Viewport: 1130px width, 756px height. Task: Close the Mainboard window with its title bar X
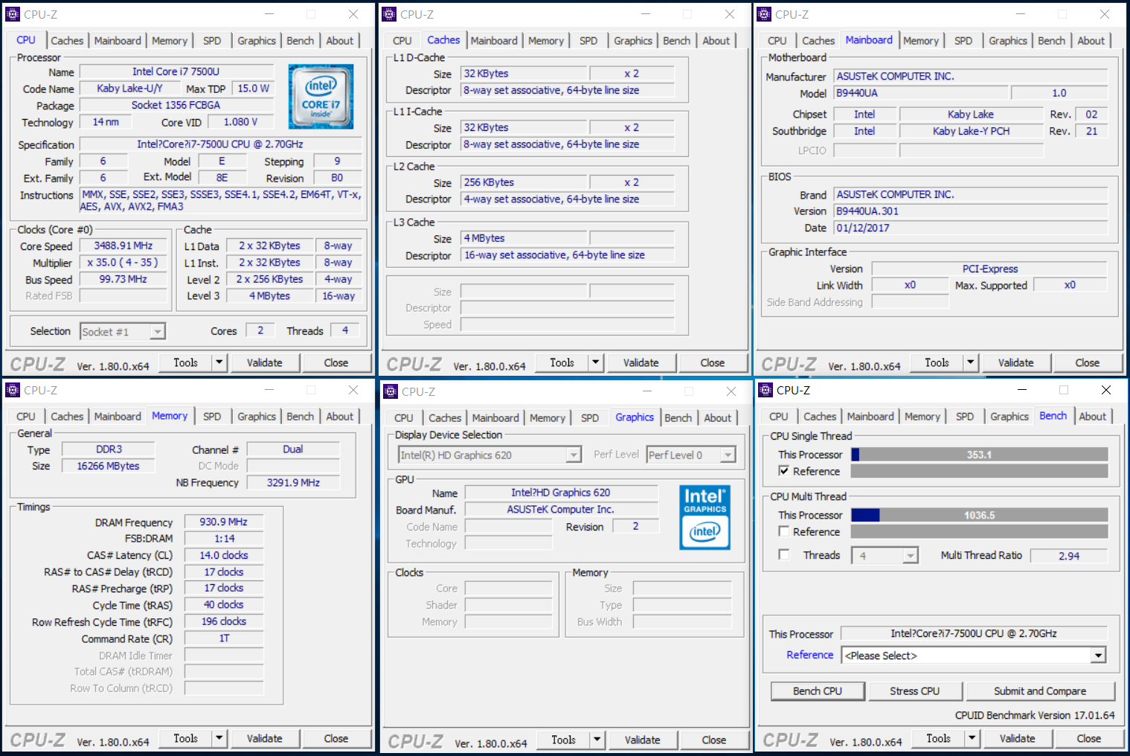1105,14
